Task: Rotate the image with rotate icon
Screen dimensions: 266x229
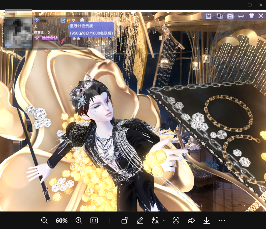Action: click(125, 221)
